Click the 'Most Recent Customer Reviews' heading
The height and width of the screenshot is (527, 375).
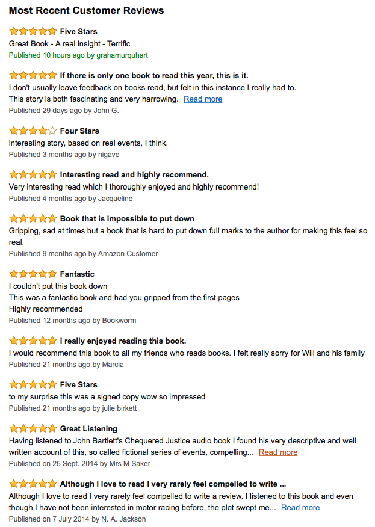tap(87, 11)
